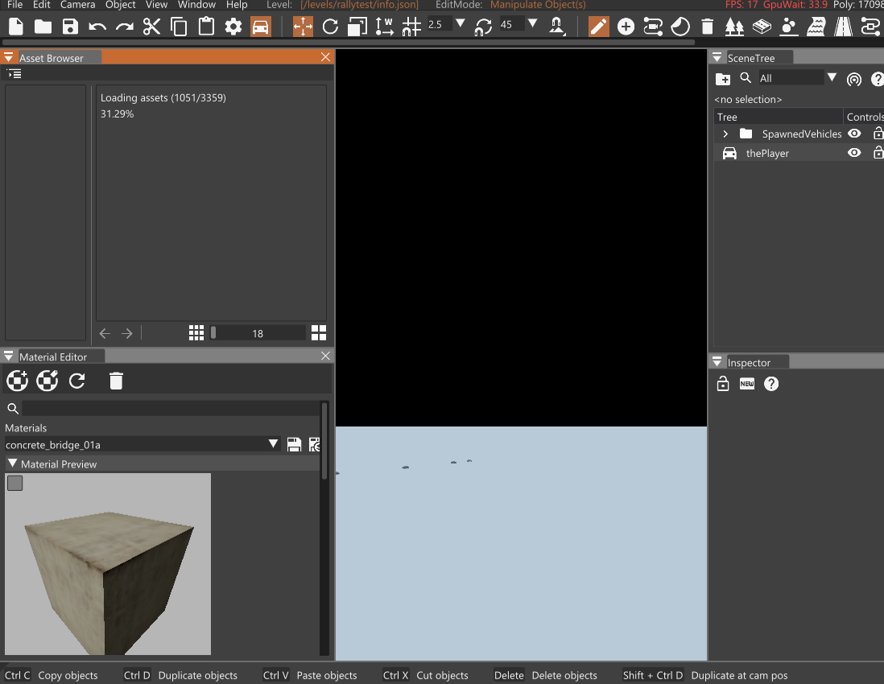Close the Material Editor panel
The height and width of the screenshot is (684, 884).
(325, 356)
